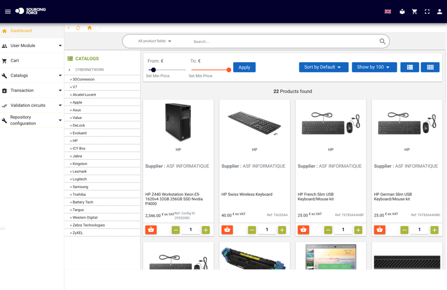Image resolution: width=447 pixels, height=290 pixels.
Task: Open Cart in the sidebar
Action: click(32, 60)
